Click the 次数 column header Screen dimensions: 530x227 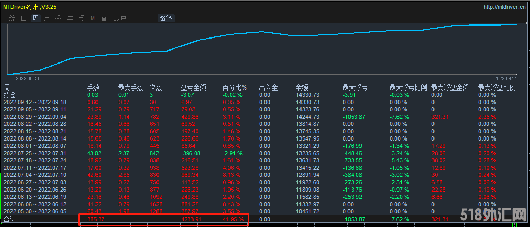pos(156,87)
